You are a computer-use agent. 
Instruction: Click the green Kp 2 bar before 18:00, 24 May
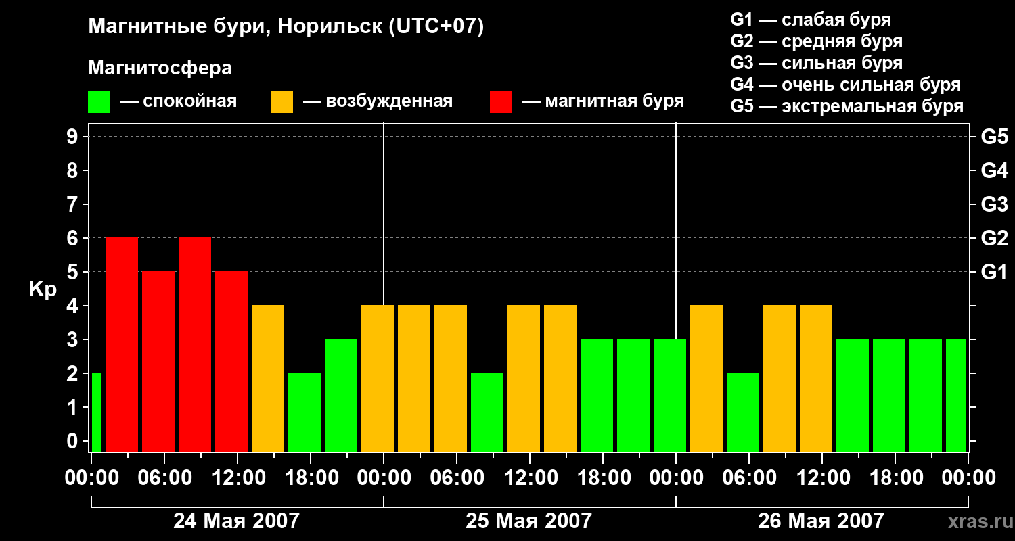(304, 412)
